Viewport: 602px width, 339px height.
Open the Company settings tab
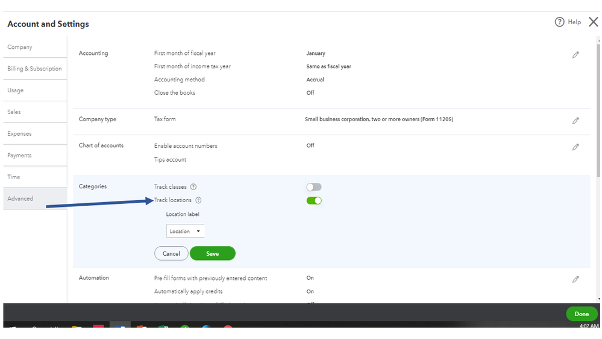point(35,47)
